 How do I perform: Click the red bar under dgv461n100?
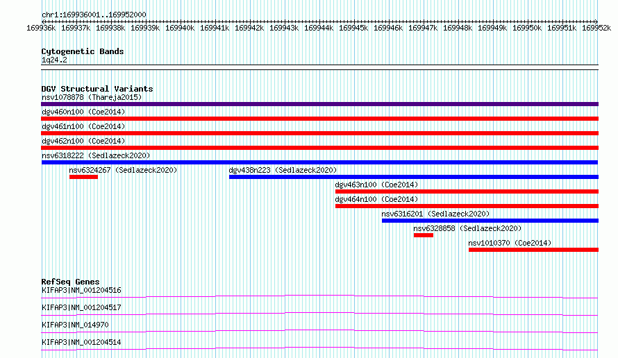[319, 133]
